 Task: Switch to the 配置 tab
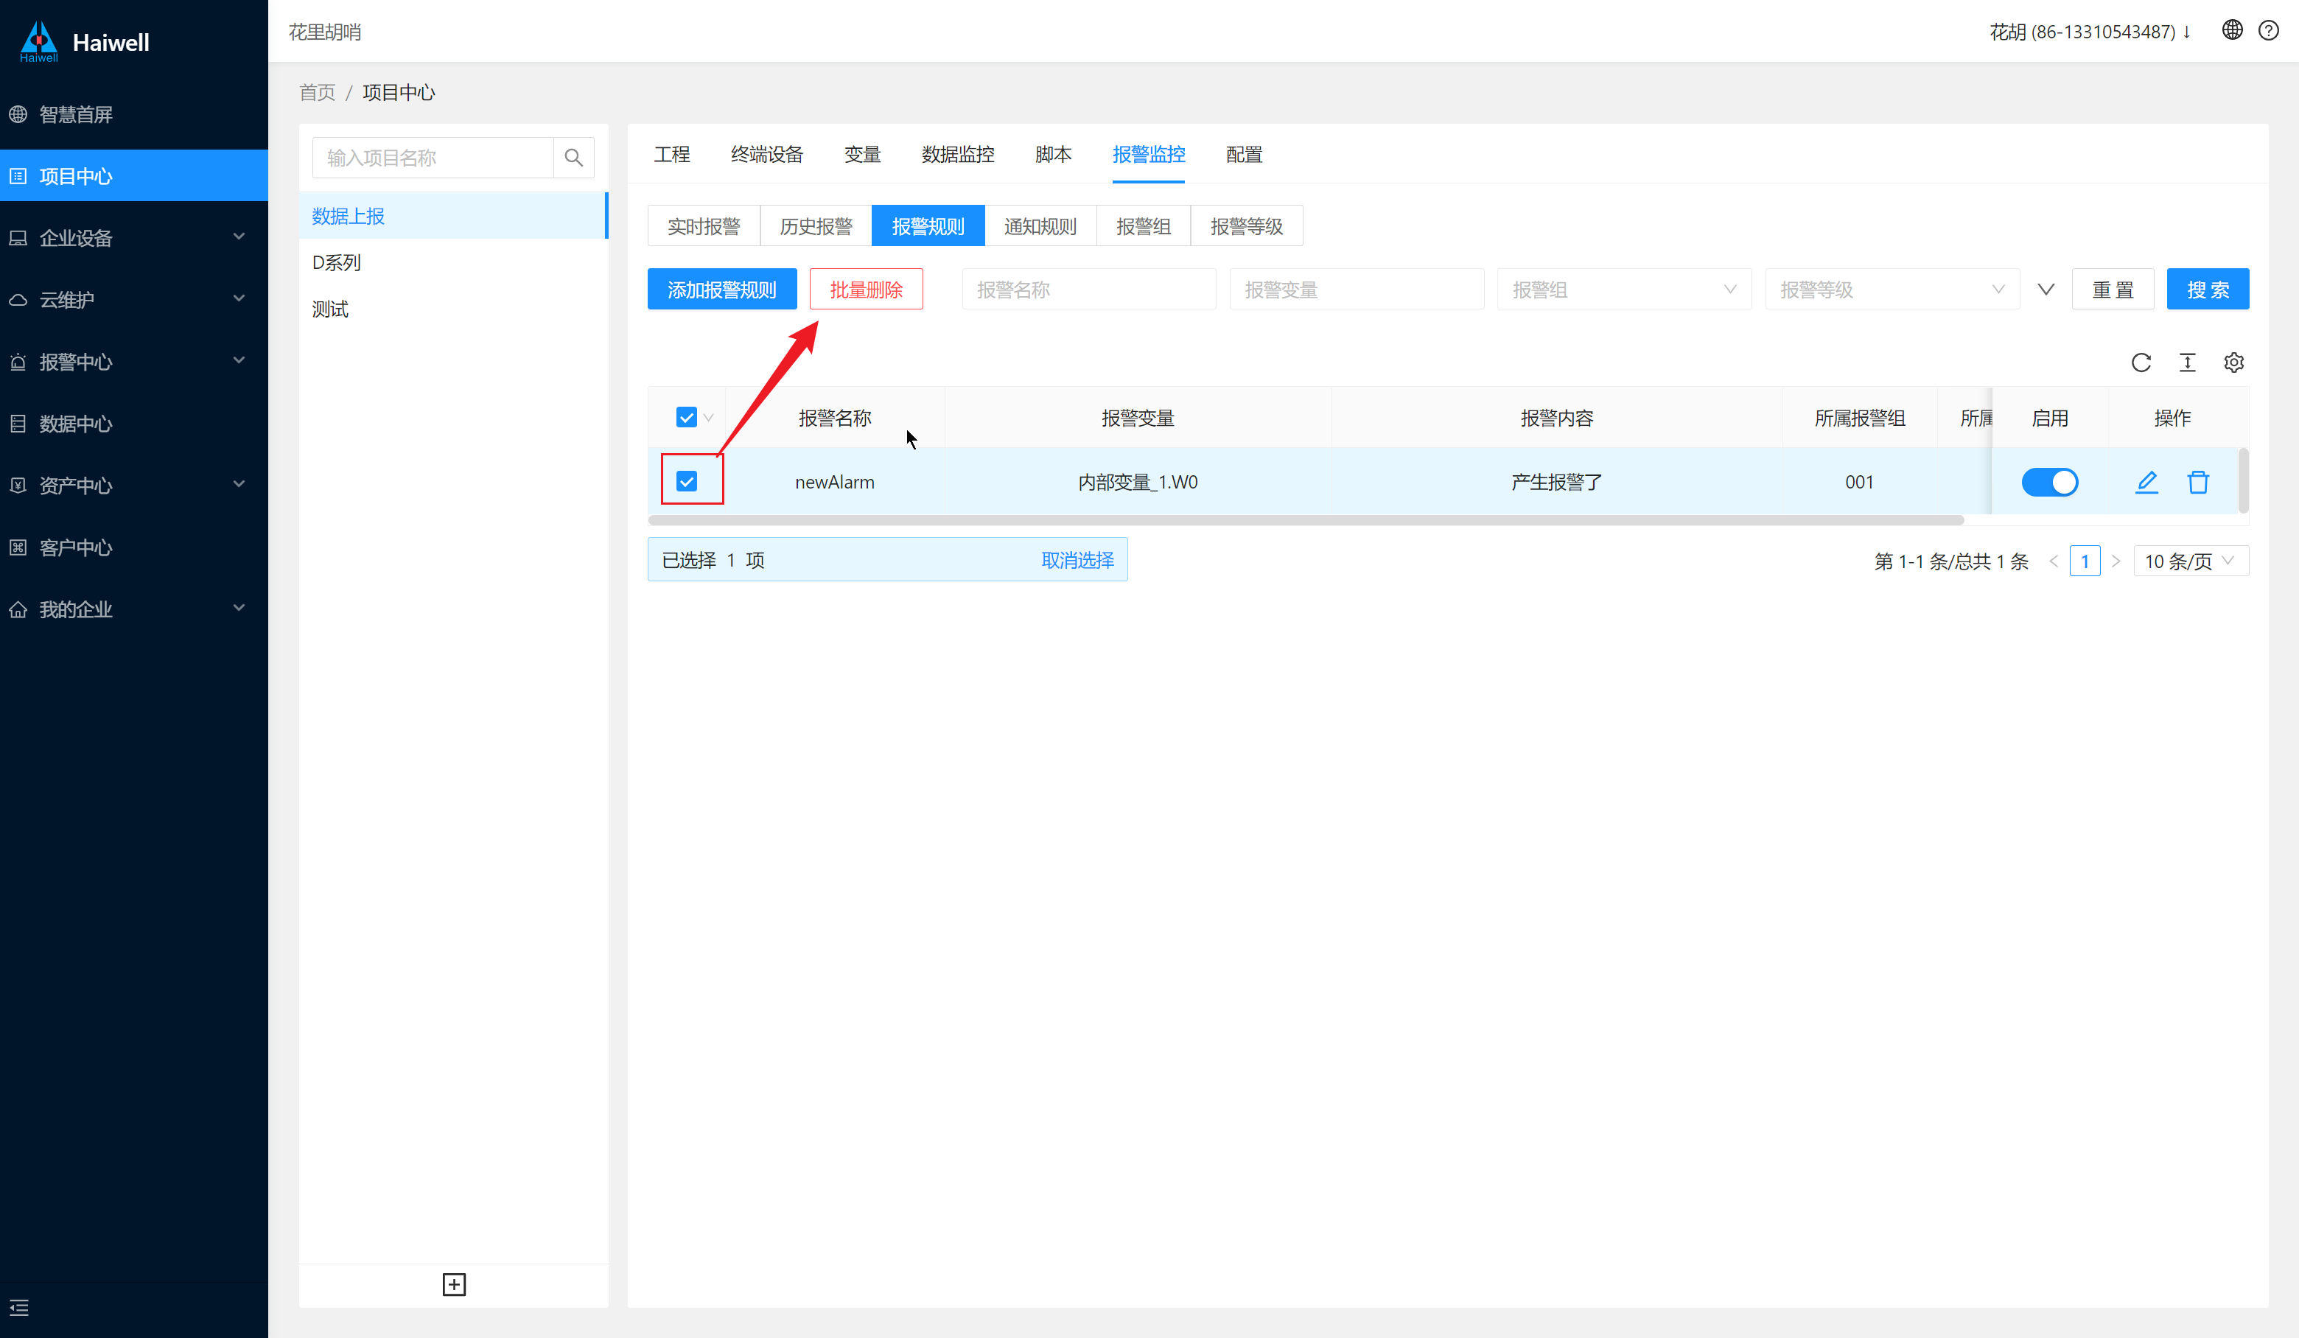point(1244,154)
